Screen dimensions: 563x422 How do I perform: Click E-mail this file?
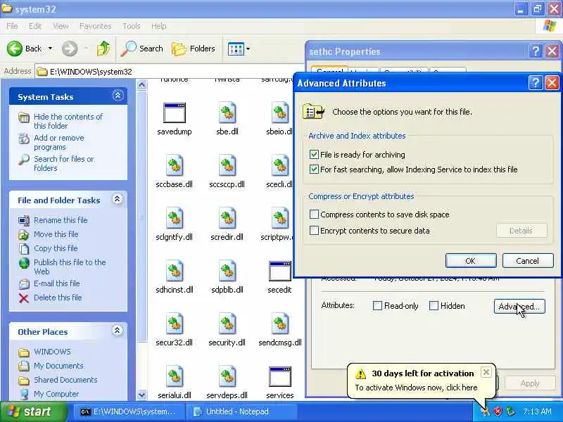coord(57,283)
